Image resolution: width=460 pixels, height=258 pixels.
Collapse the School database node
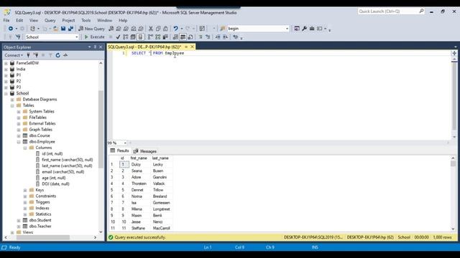tap(6, 94)
